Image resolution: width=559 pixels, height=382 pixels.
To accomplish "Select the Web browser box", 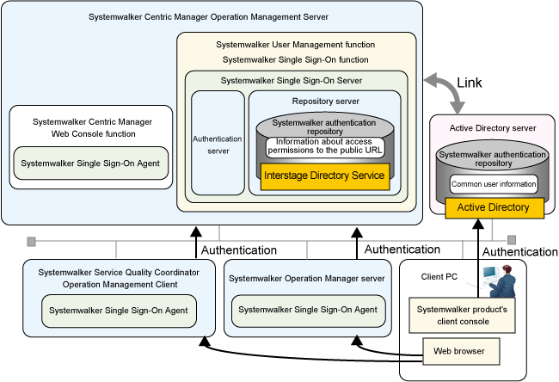I will click(461, 351).
